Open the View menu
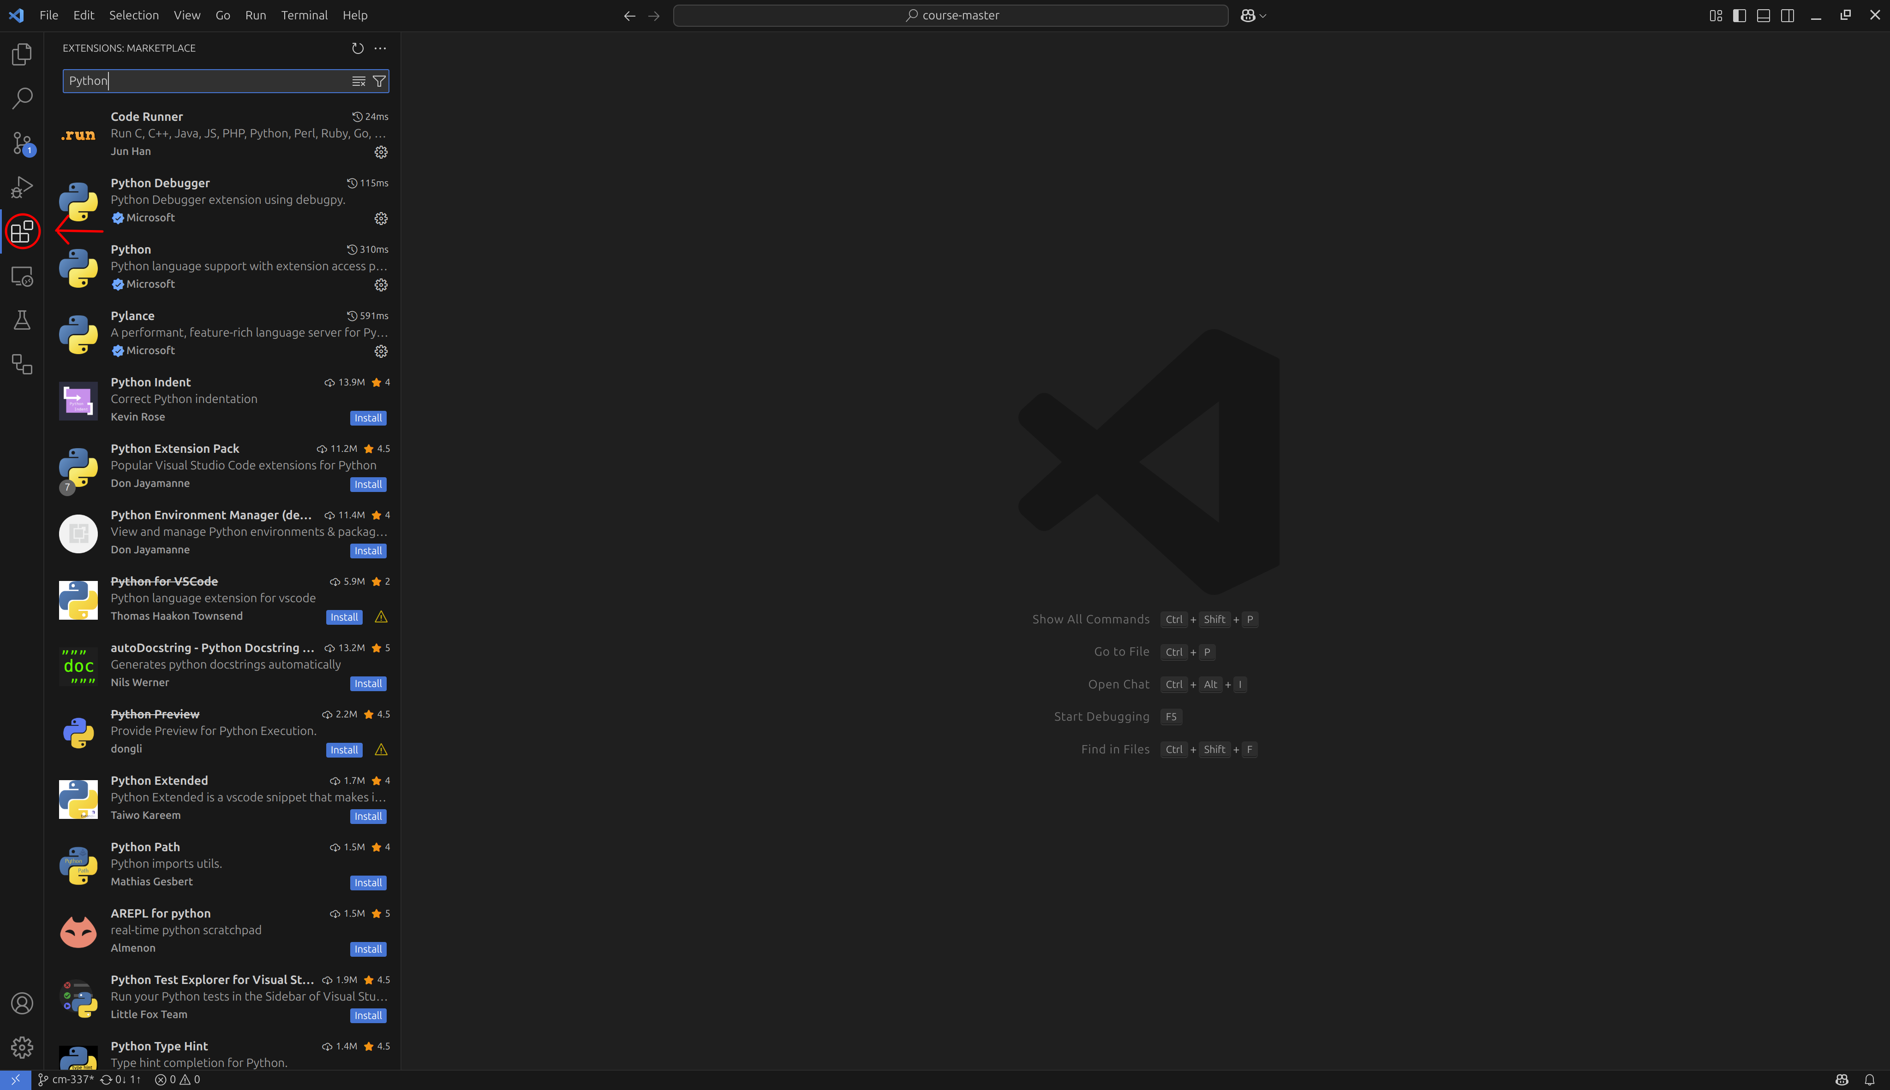 pos(186,15)
